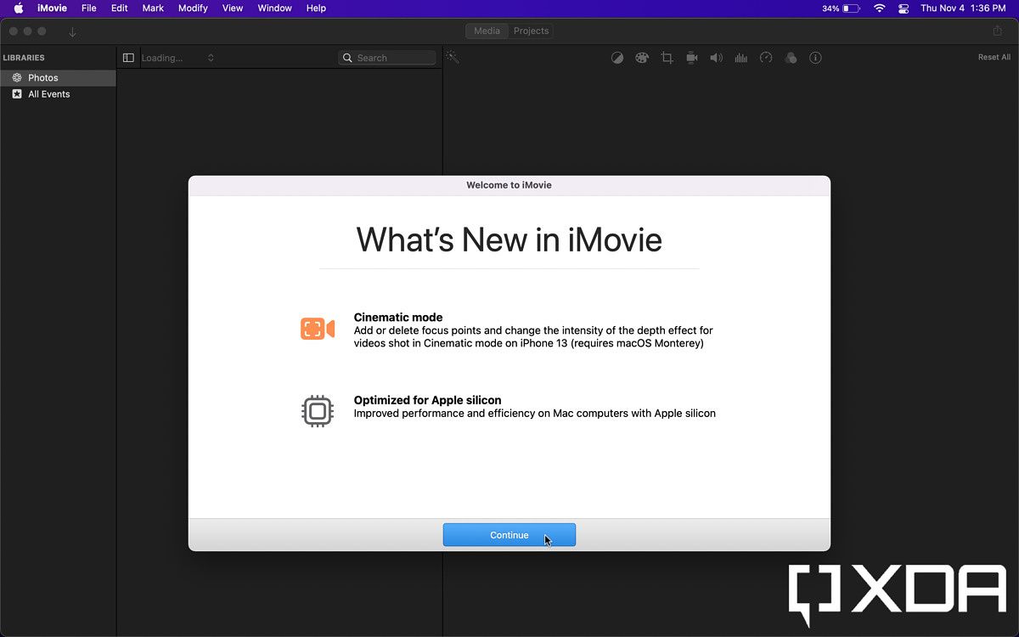Screen dimensions: 1019x637
Task: Select All Events in the sidebar
Action: tap(58, 94)
